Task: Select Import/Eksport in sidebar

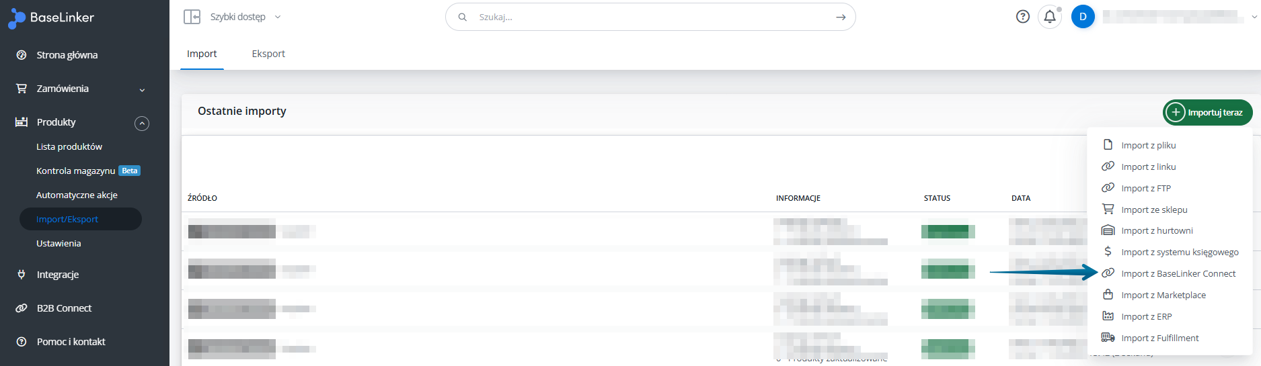Action: [80, 219]
